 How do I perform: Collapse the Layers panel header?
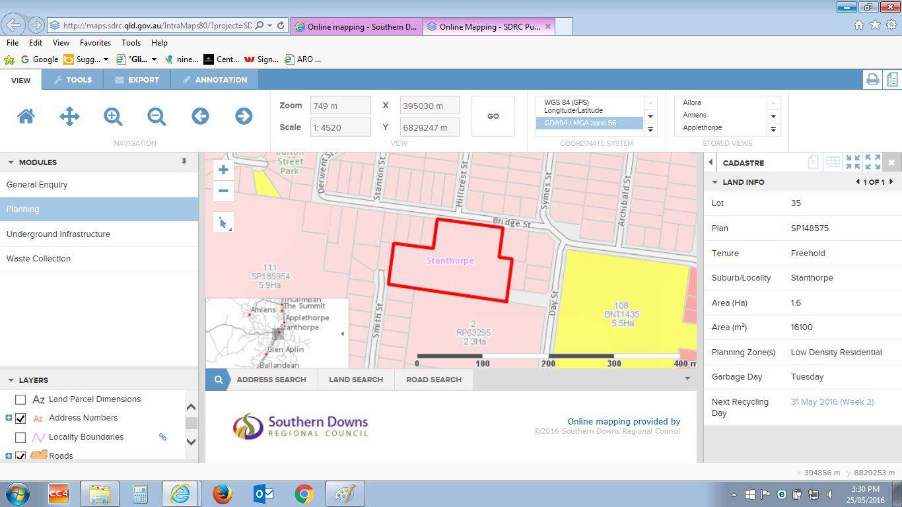(x=11, y=380)
